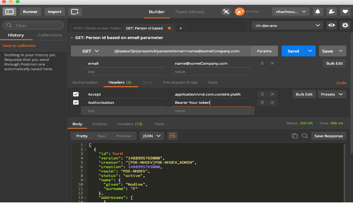The image size is (353, 204).
Task: Copy response with the copy icon
Action: pyautogui.click(x=295, y=136)
